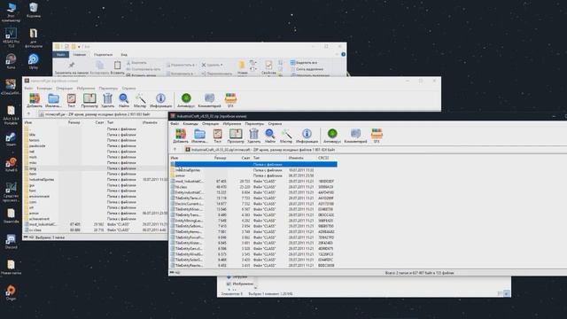The image size is (567, 319).
Task: Click Снять выделение in Explorer ribbon
Action: pyautogui.click(x=307, y=69)
